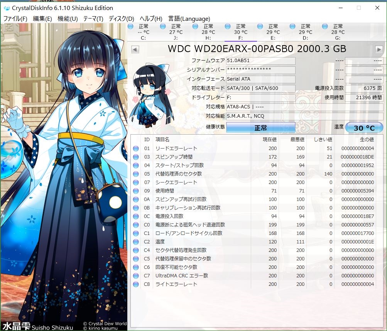Screen dimensions: 387x331
Task: Click status orb for 0C 電源投入回数
Action: tap(136, 216)
